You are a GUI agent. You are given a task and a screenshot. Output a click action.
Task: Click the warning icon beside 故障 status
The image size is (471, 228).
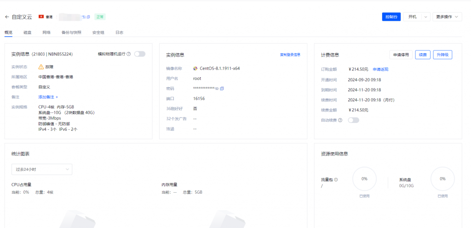(x=41, y=67)
